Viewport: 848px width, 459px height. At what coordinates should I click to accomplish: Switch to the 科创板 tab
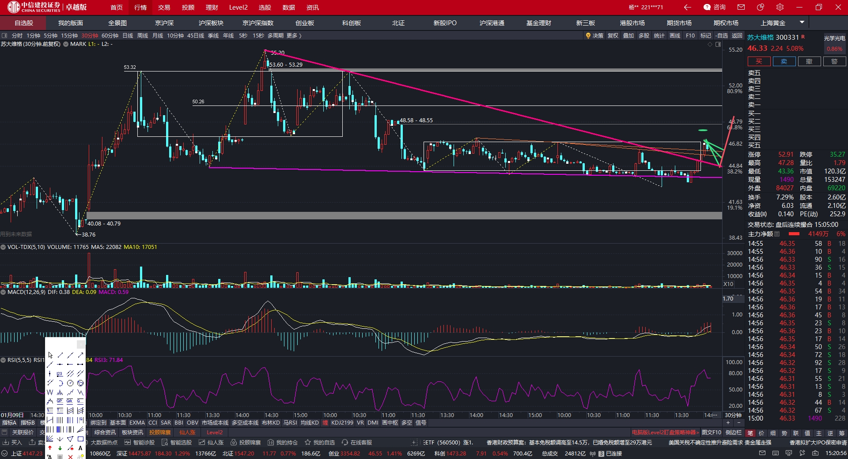coord(352,23)
